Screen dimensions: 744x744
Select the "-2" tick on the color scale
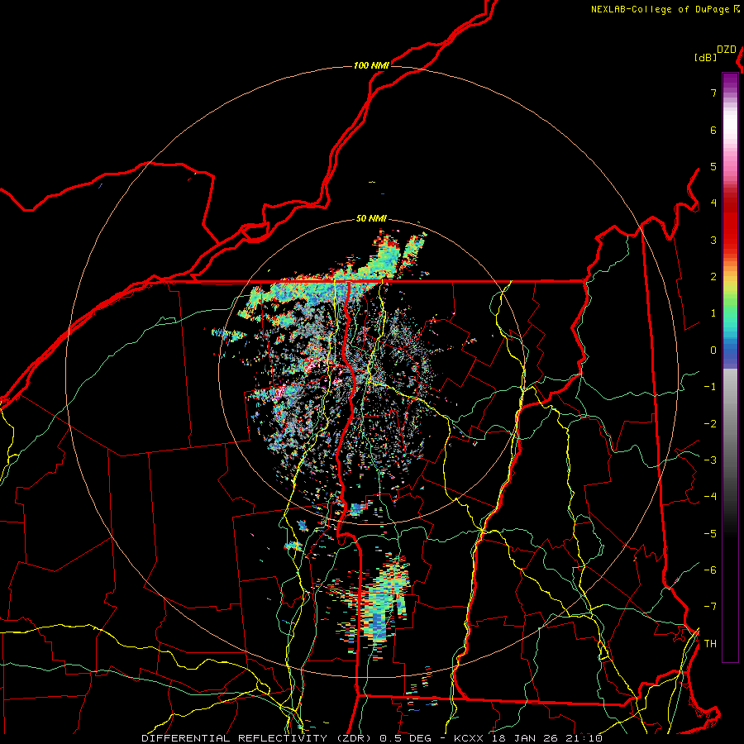710,424
